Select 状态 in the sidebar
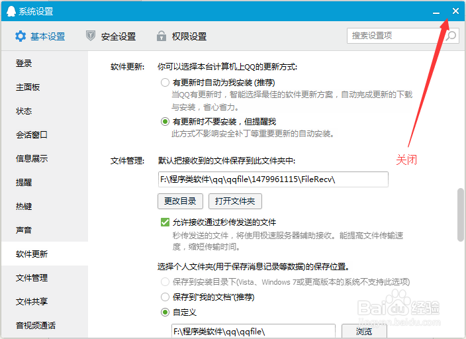Viewport: 466px width, 339px height. point(44,111)
